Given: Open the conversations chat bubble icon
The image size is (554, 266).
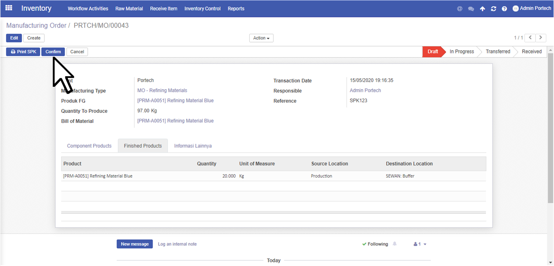Looking at the screenshot, I should click(471, 9).
